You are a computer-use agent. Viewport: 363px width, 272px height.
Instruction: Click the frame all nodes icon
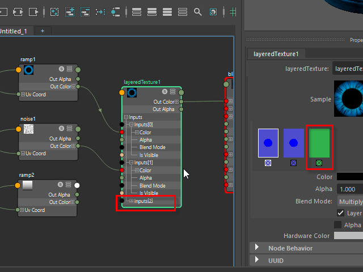point(55,11)
